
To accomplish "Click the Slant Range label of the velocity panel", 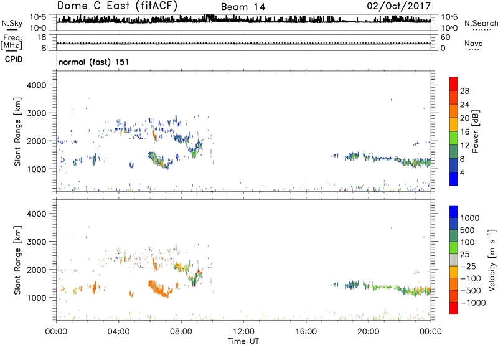I will coord(17,260).
